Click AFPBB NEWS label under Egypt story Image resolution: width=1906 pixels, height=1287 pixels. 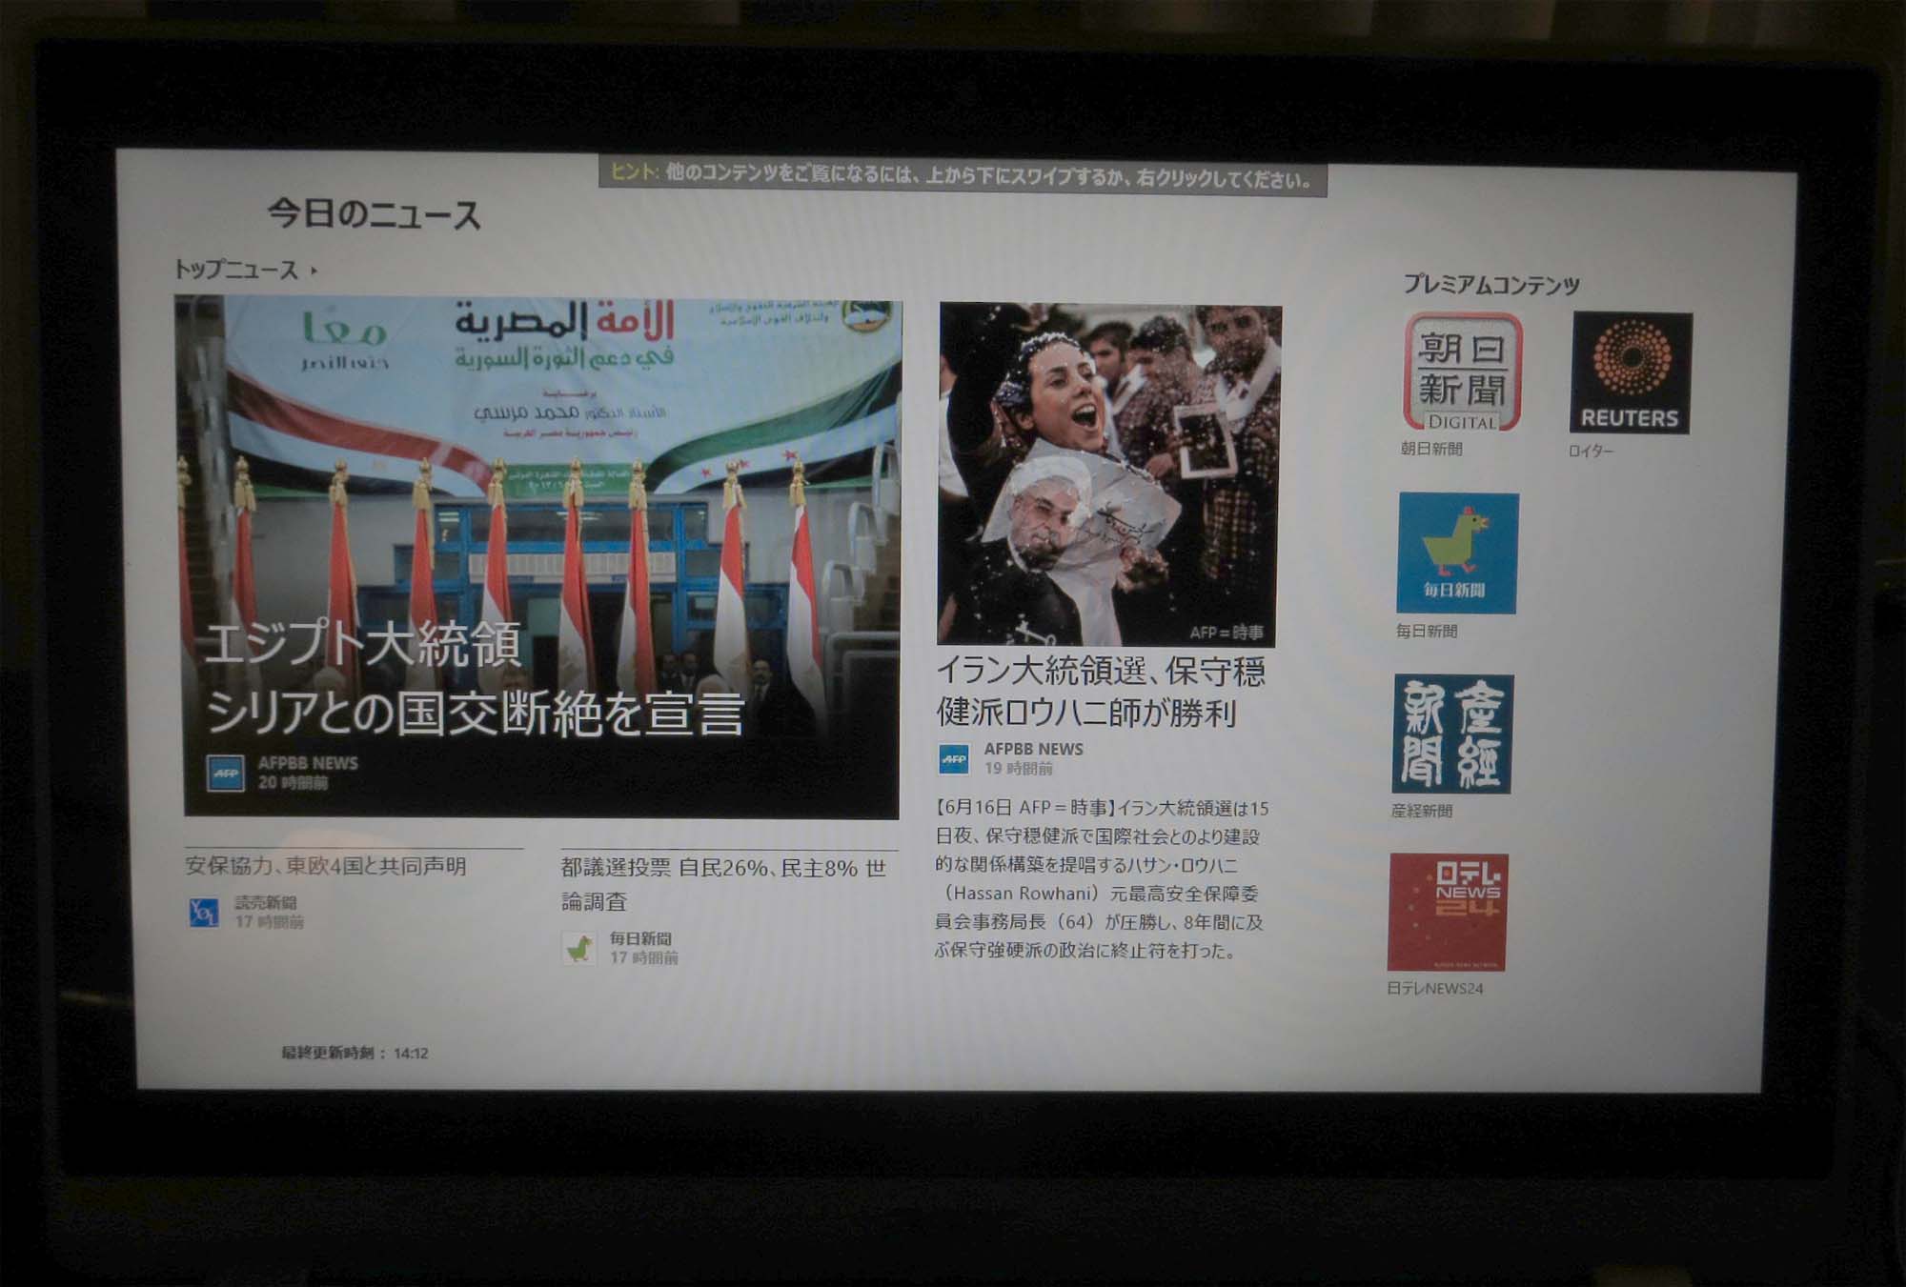click(x=308, y=763)
